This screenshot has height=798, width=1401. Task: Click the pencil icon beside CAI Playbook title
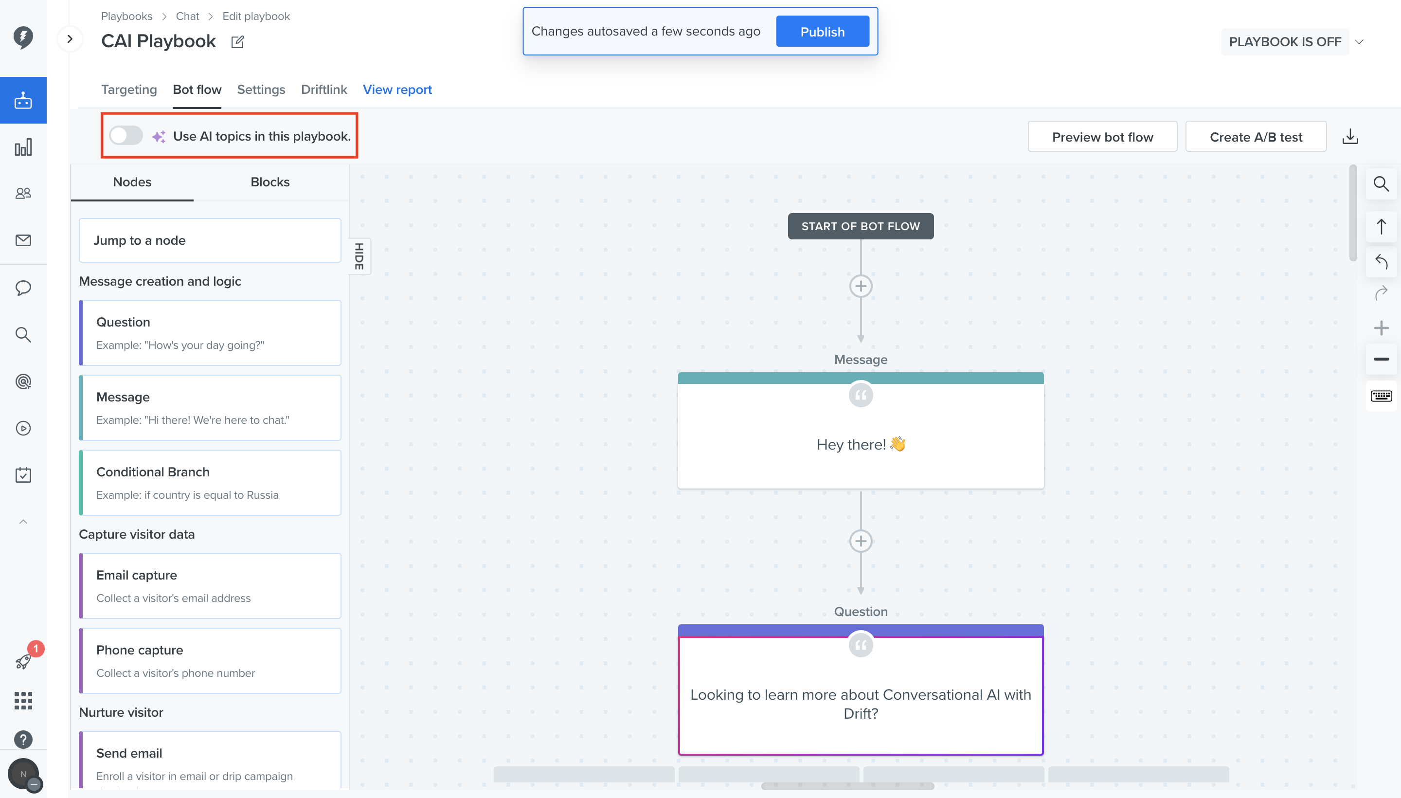(237, 42)
